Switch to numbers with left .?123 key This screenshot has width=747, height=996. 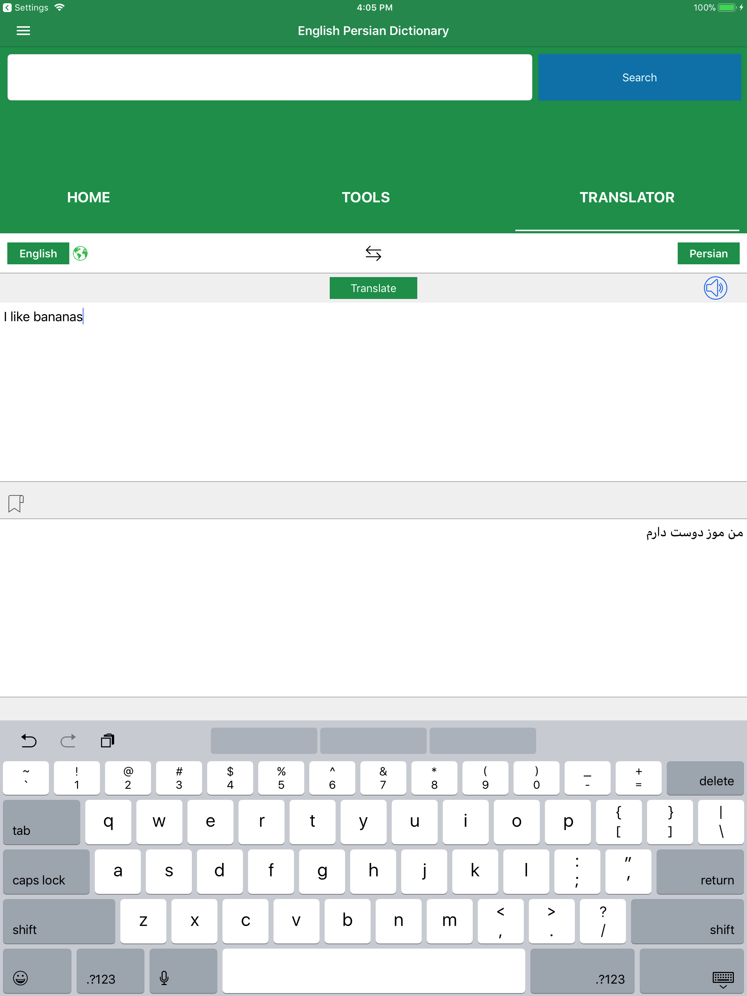coord(111,971)
